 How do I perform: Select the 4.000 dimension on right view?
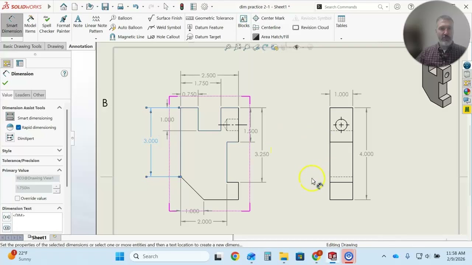(x=366, y=154)
